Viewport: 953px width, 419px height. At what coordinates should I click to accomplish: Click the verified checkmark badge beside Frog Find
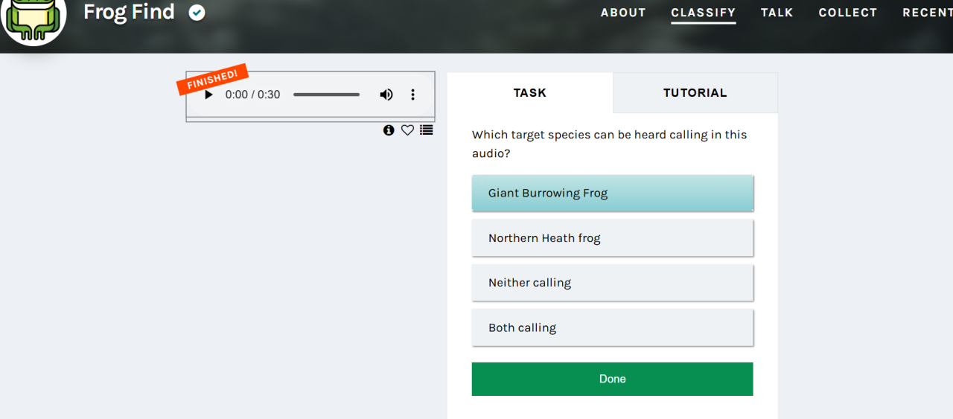197,13
